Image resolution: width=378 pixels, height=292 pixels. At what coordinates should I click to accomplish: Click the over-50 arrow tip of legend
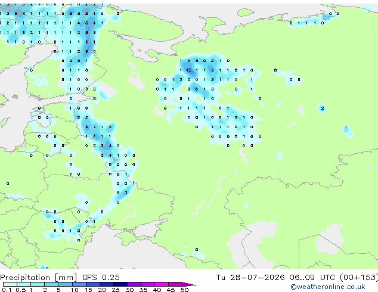point(189,284)
